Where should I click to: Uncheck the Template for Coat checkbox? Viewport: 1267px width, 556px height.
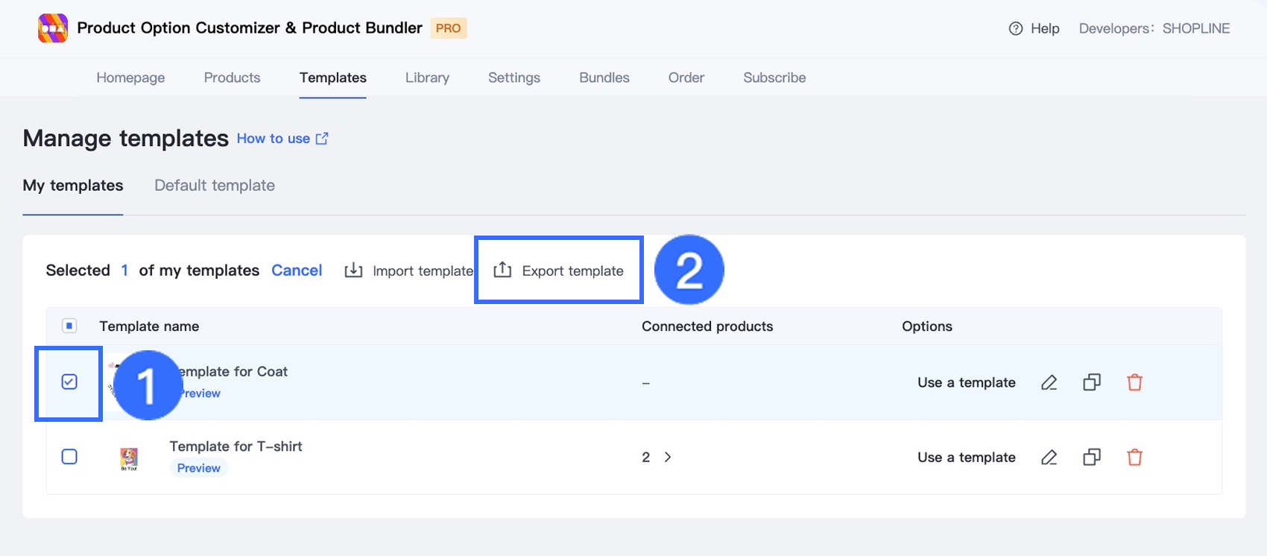click(69, 382)
